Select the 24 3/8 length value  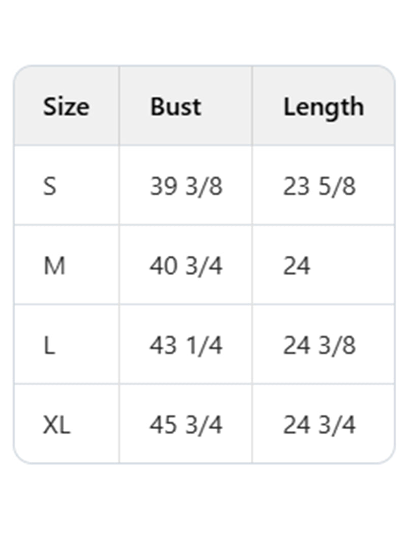click(319, 345)
